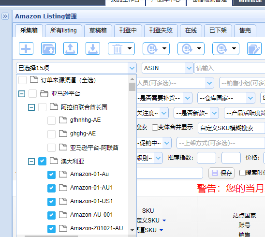265x237 pixels.
Task: Toggle the 变体合并显示 checkbox
Action: click(x=155, y=128)
